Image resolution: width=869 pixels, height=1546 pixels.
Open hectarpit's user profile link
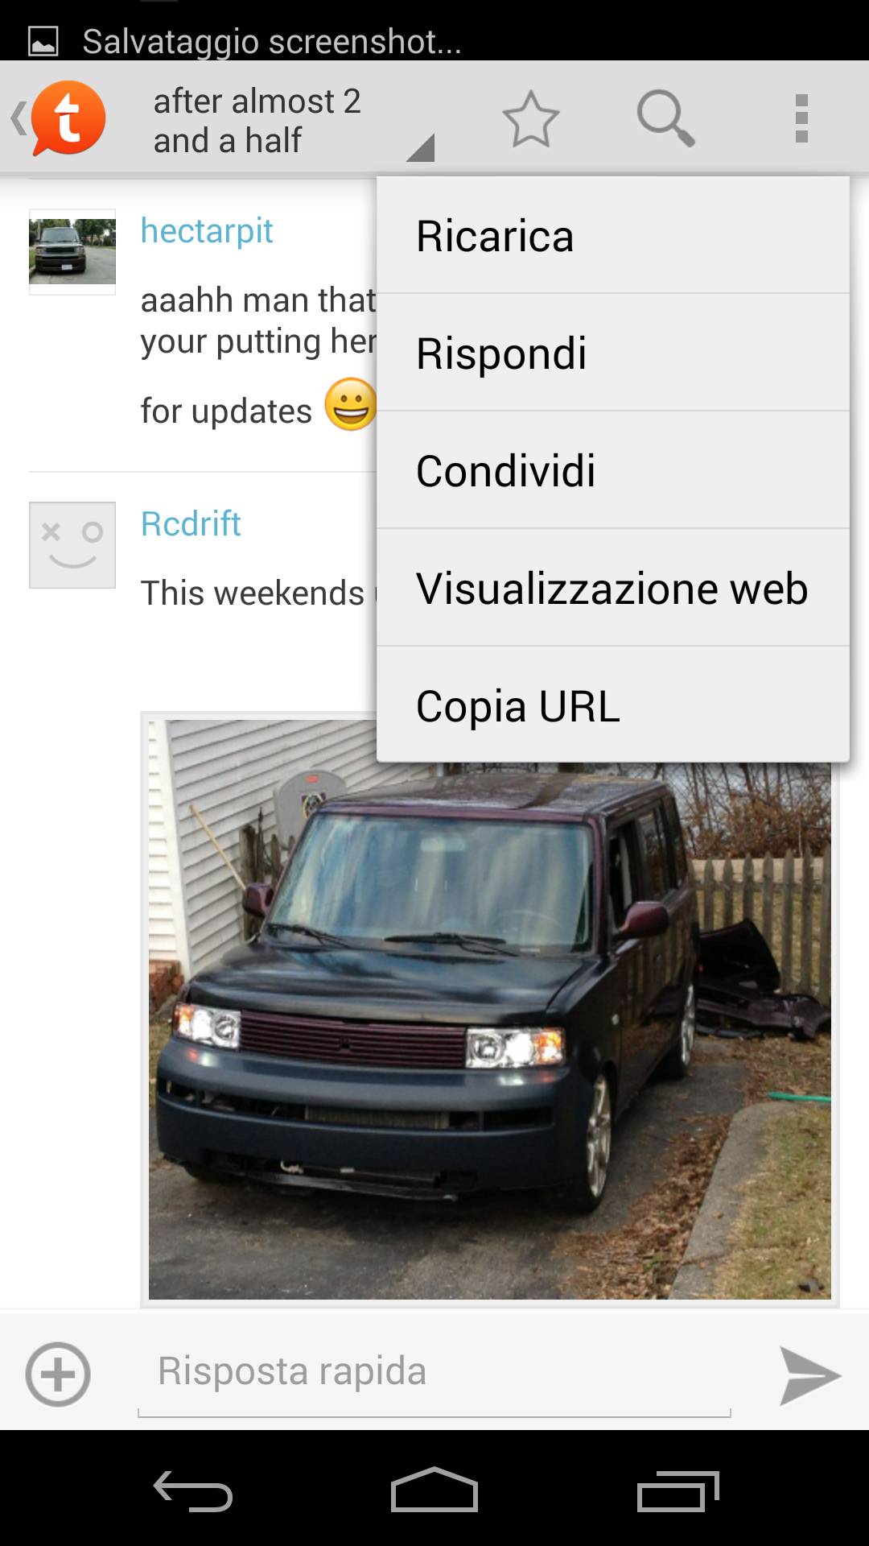point(207,232)
